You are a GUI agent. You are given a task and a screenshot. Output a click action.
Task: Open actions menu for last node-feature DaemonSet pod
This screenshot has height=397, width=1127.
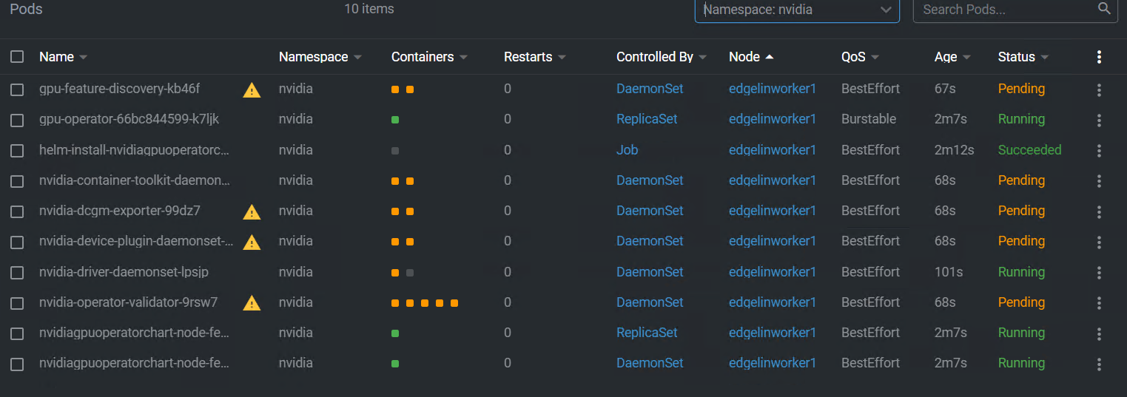[1099, 364]
